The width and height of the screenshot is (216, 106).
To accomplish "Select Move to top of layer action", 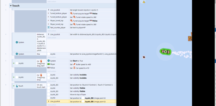I will [78, 94].
